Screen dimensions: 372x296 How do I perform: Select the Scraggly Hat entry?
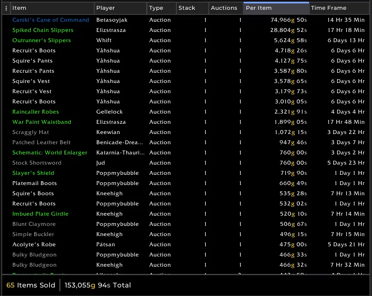[31, 132]
